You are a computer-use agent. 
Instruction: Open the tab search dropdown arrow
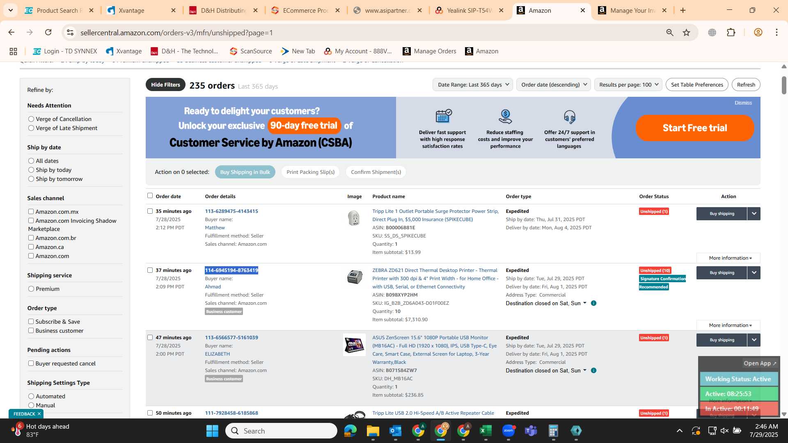tap(10, 10)
